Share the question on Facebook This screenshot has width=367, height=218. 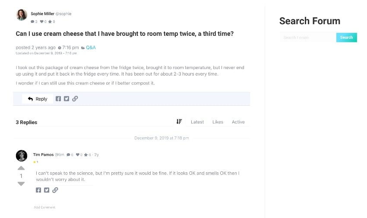point(58,99)
